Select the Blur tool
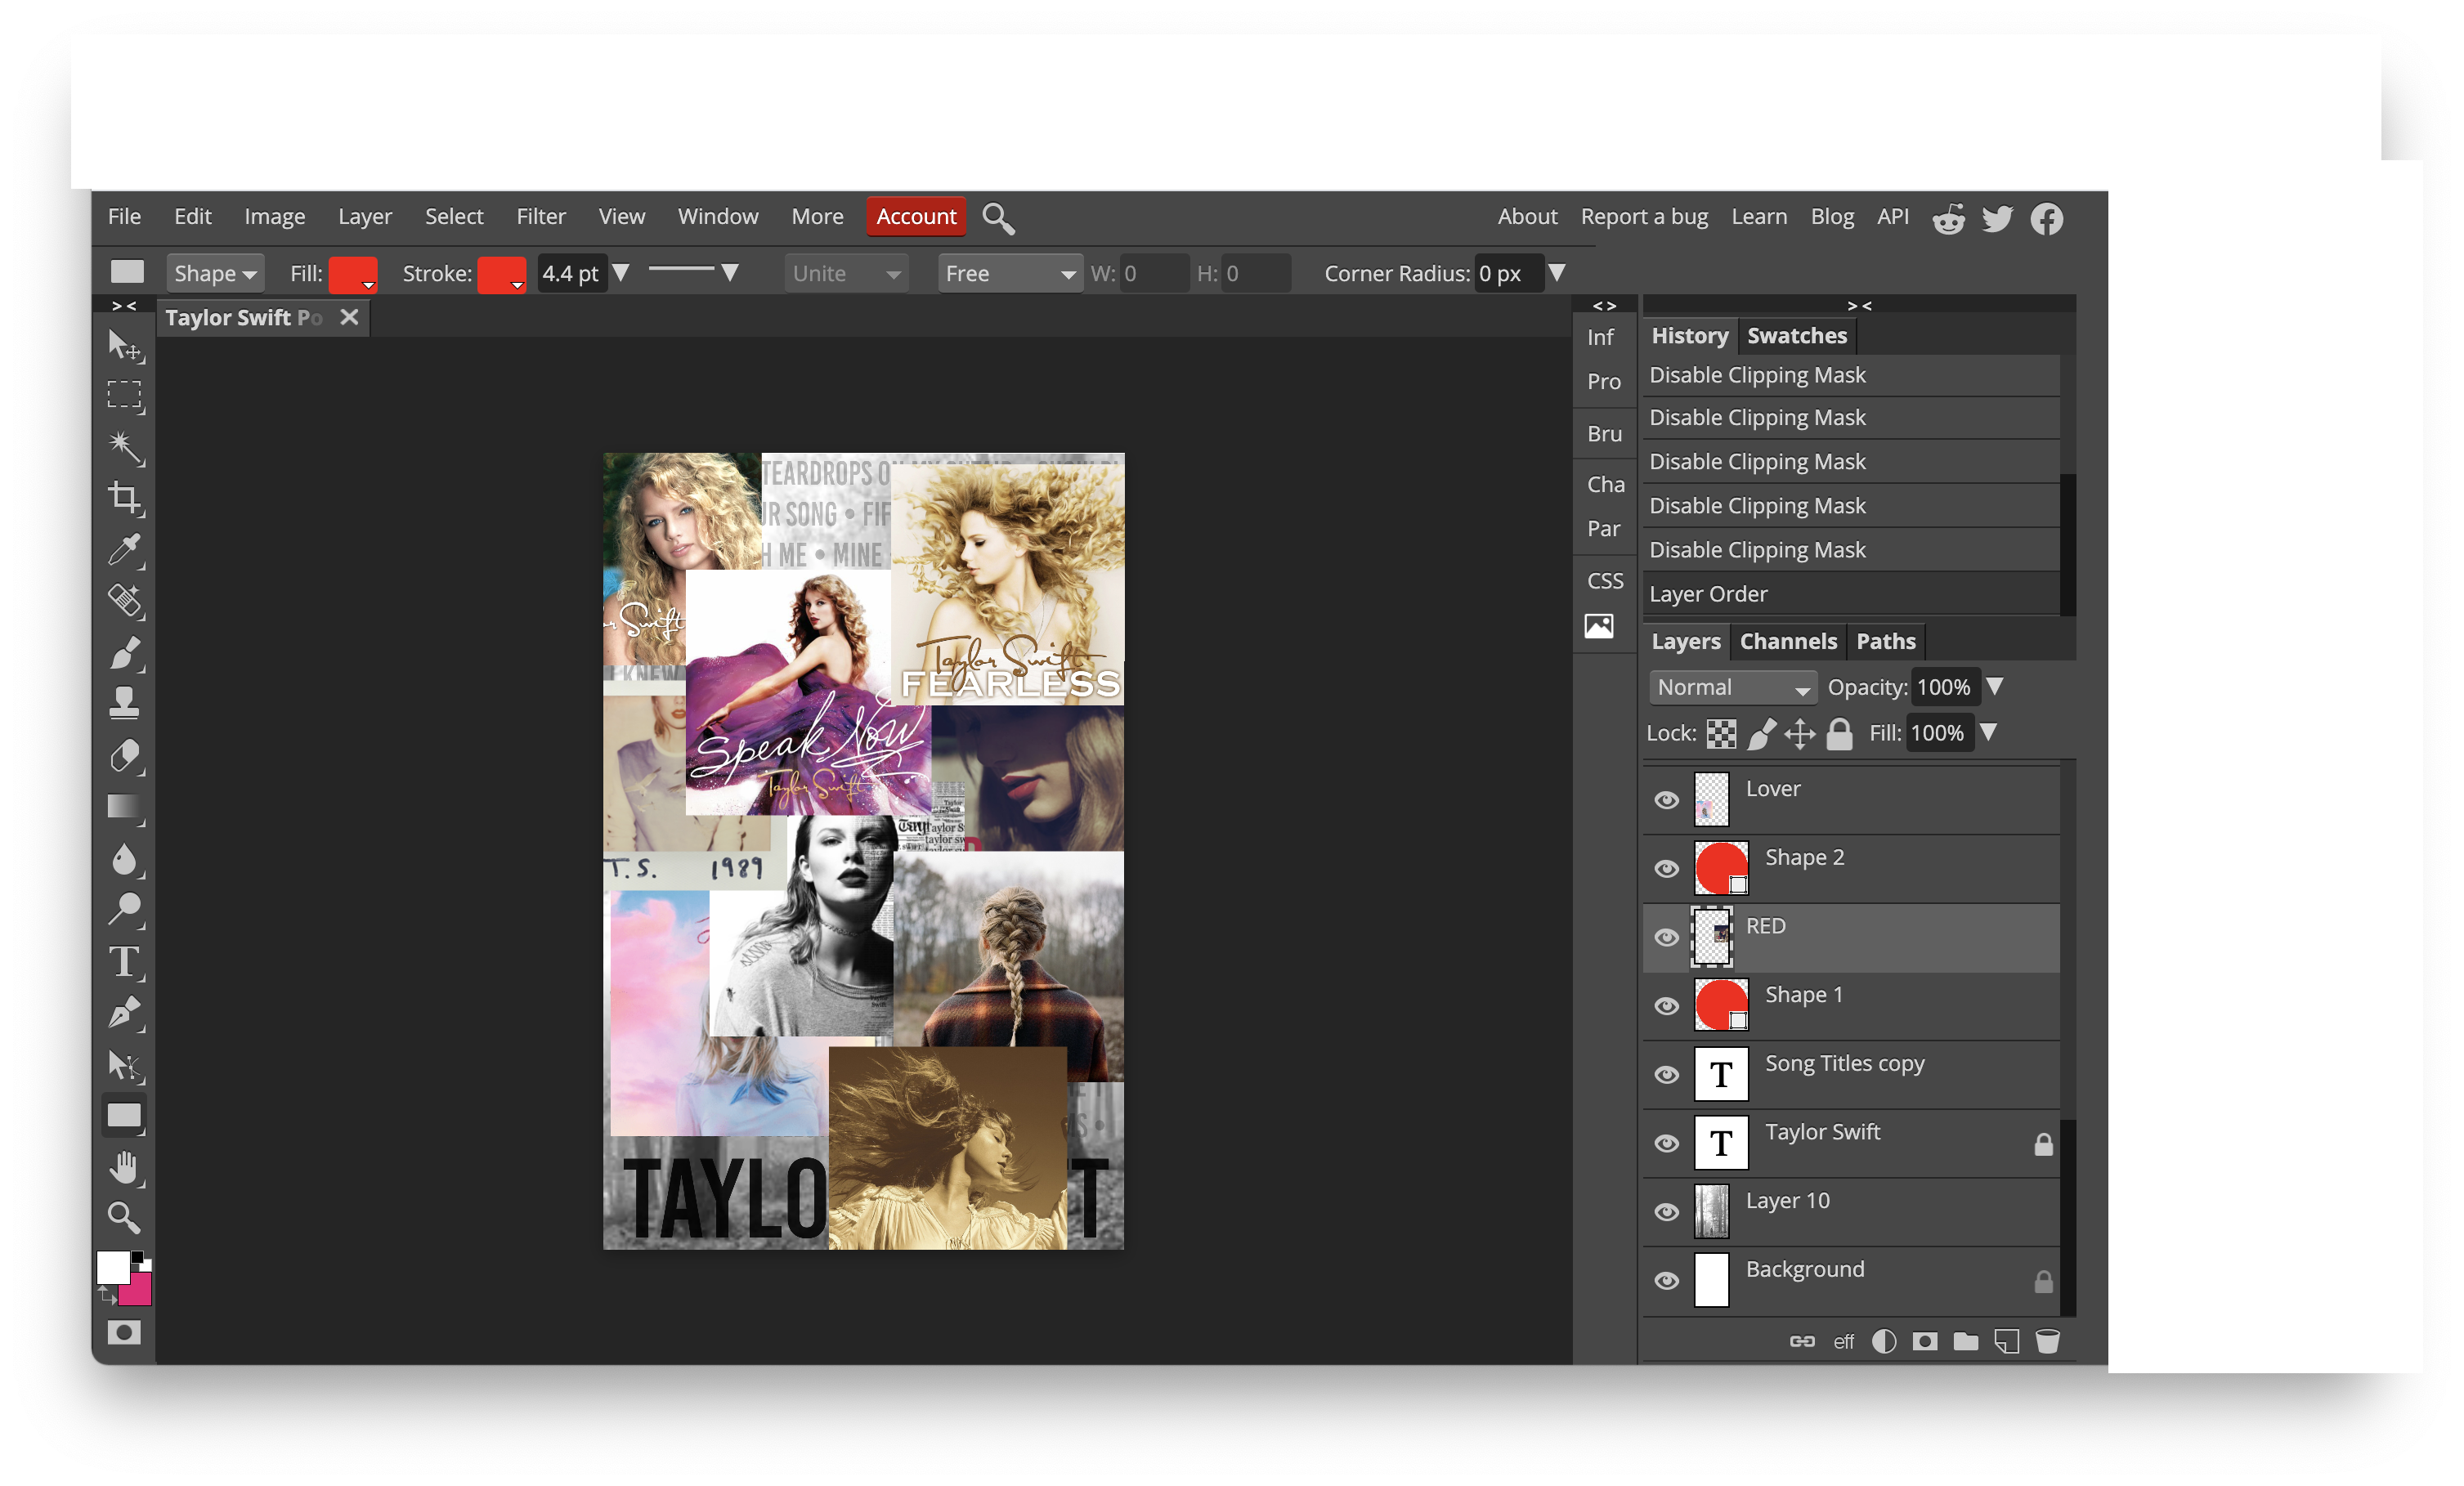 [x=125, y=859]
